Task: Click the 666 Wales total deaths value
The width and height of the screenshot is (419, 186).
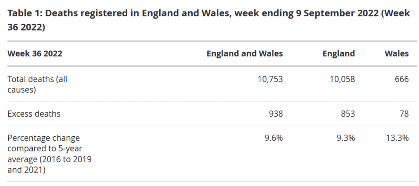Action: click(x=402, y=79)
